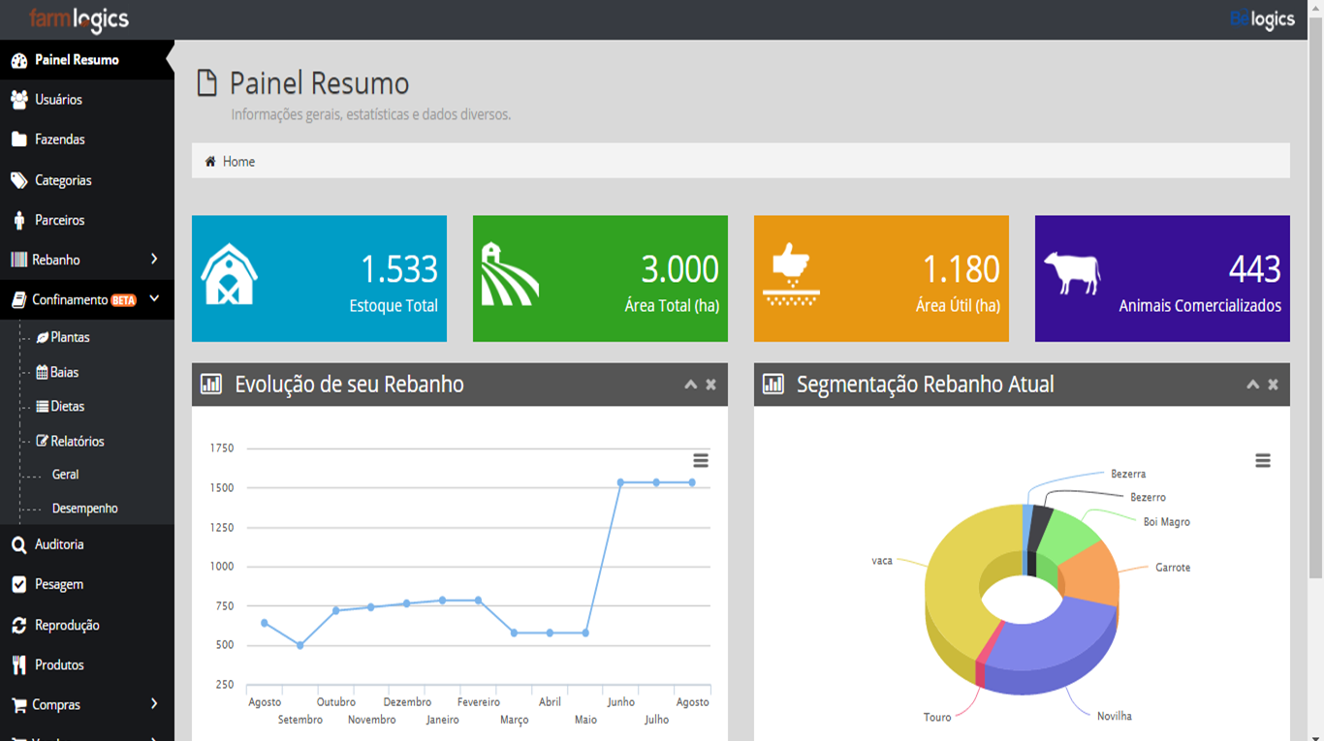The width and height of the screenshot is (1324, 741).
Task: Open Segmentação chart hamburger menu
Action: pos(1262,461)
